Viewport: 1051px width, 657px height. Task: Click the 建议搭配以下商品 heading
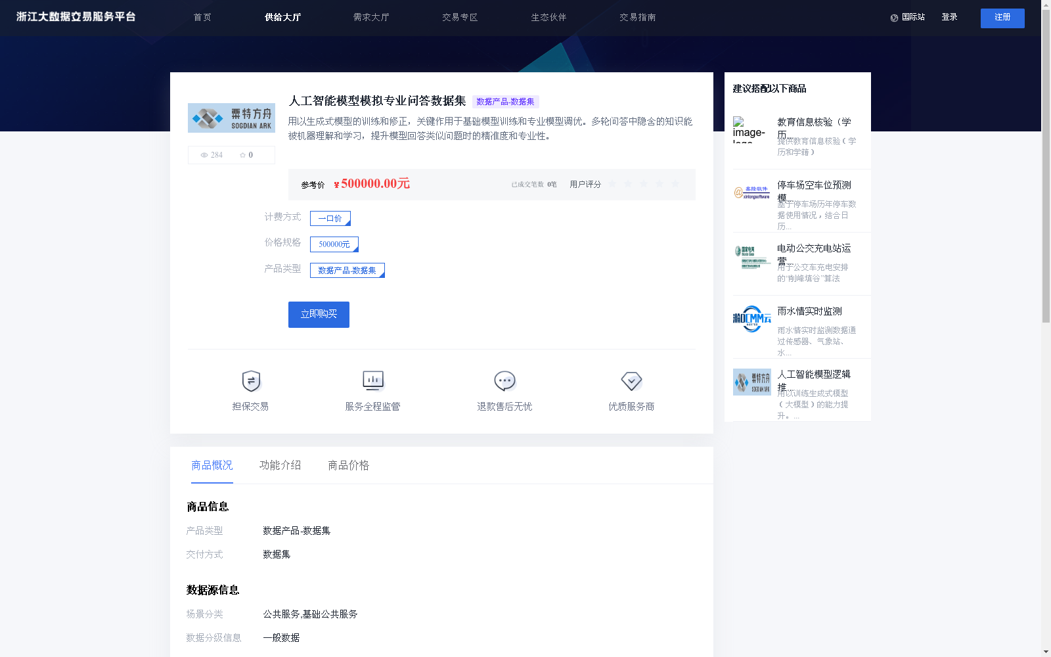(x=769, y=89)
